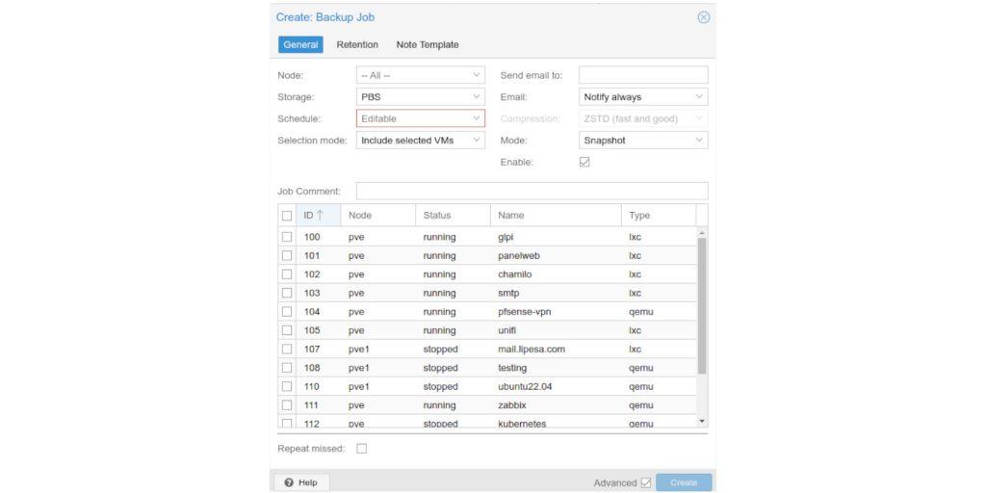Click the name 'glpi' in the list
Image resolution: width=986 pixels, height=493 pixels.
point(506,237)
